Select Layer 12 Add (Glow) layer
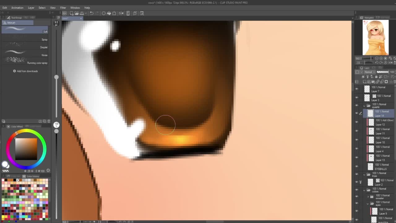The height and width of the screenshot is (223, 396). (380, 122)
